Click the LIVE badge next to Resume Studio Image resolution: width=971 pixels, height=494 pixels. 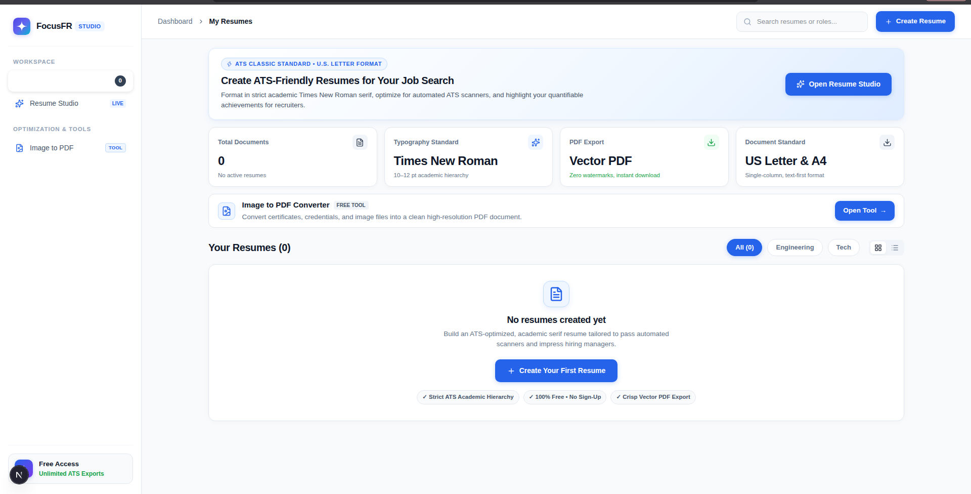118,103
